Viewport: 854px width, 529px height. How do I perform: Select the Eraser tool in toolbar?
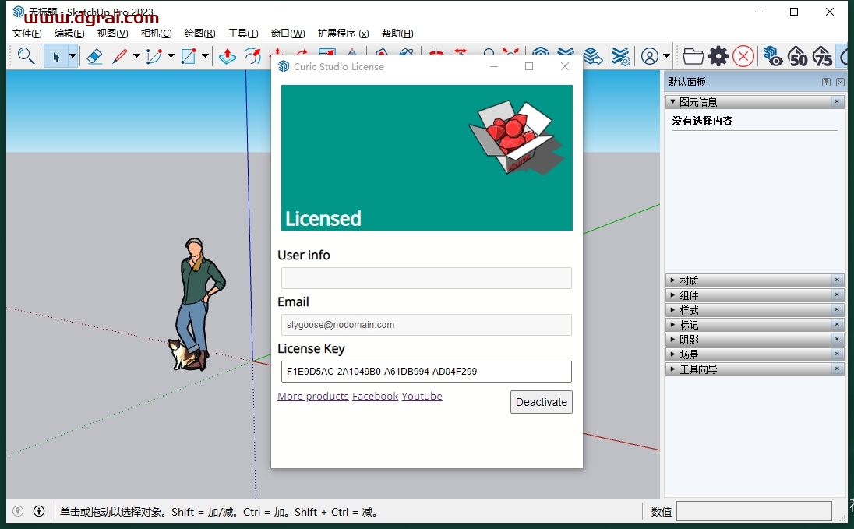[x=94, y=56]
